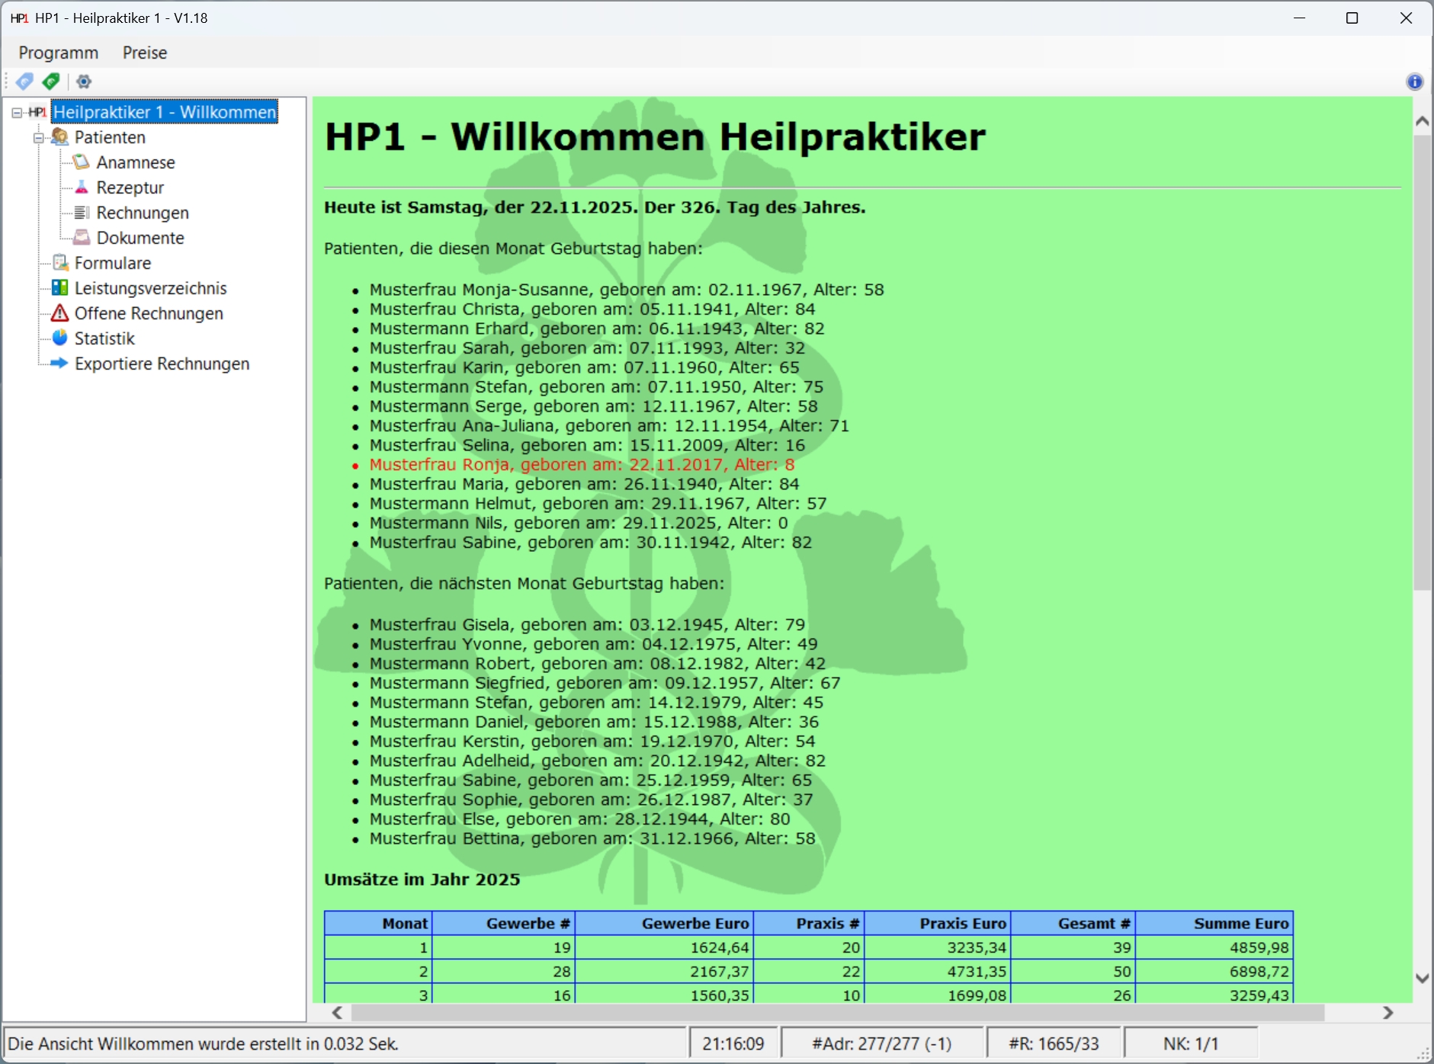Viewport: 1434px width, 1064px height.
Task: Click the vertical scrollbar thumb
Action: coord(1422,363)
